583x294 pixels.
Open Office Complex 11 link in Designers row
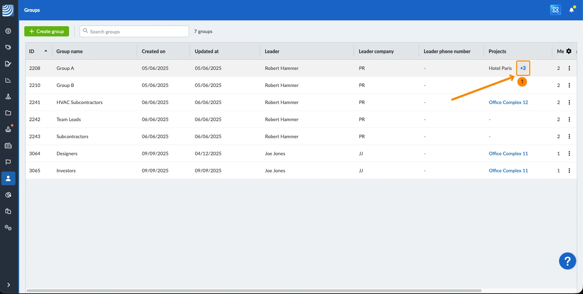(508, 154)
